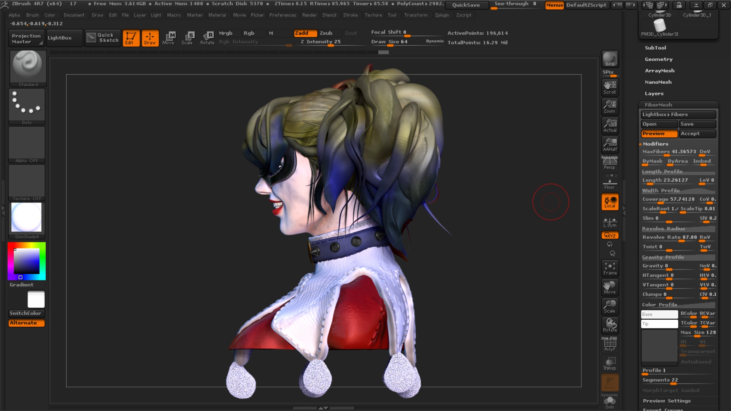Image resolution: width=731 pixels, height=411 pixels.
Task: Select the PM3D_Cylinder3D tool thumbnail
Action: tap(660, 27)
